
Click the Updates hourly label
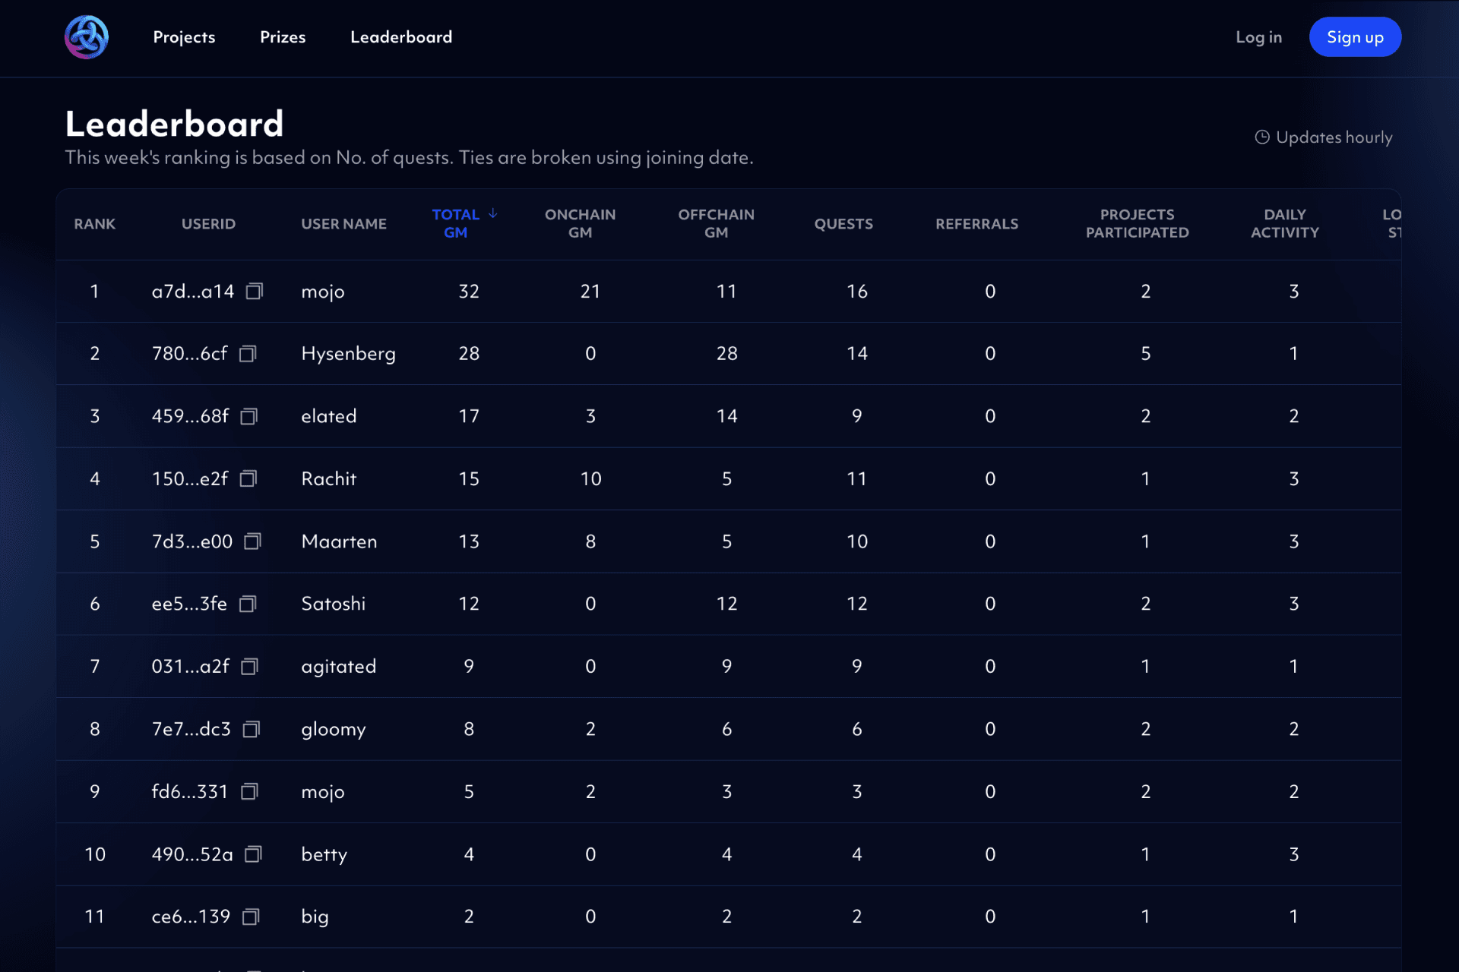1334,137
